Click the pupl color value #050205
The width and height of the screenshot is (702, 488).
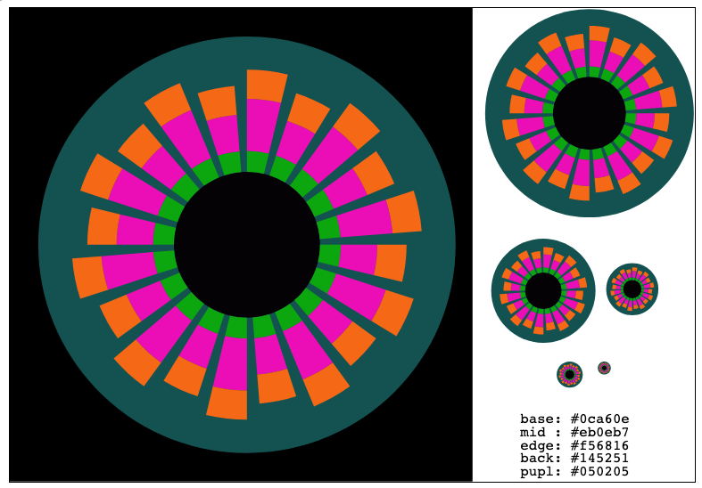(599, 471)
